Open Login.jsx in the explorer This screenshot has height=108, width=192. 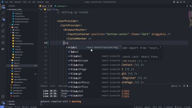point(18,49)
